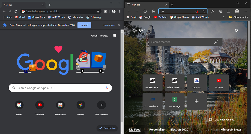
Task: Add a new quick link tile in Edge
Action: tap(196, 102)
